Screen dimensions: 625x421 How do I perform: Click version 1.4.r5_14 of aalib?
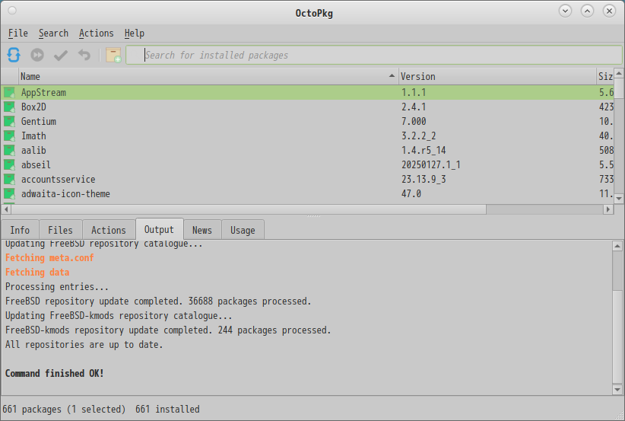click(x=424, y=151)
